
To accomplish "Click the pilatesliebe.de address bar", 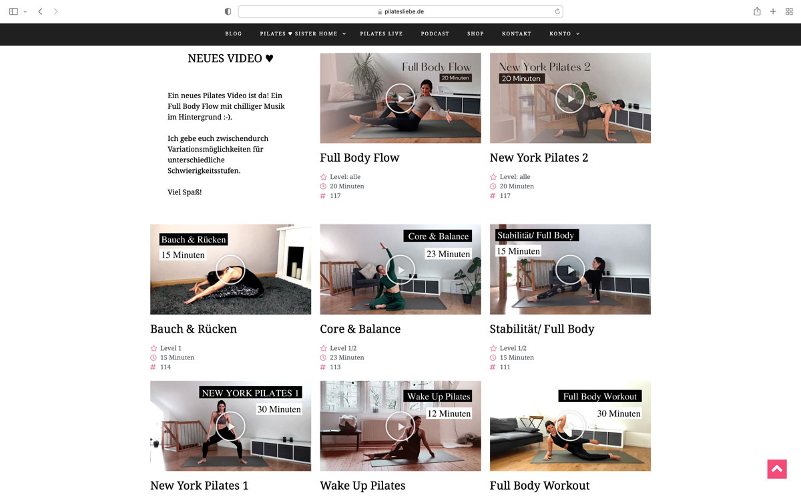I will [400, 11].
